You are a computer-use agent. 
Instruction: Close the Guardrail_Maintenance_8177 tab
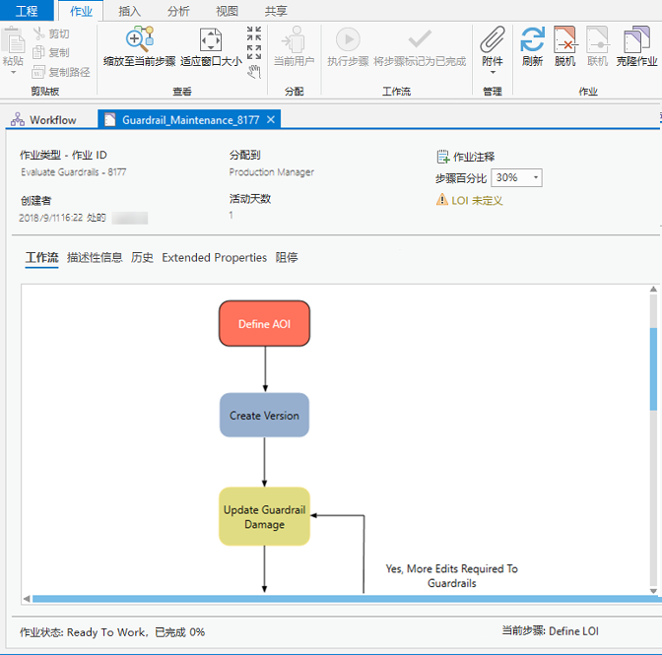tap(272, 119)
